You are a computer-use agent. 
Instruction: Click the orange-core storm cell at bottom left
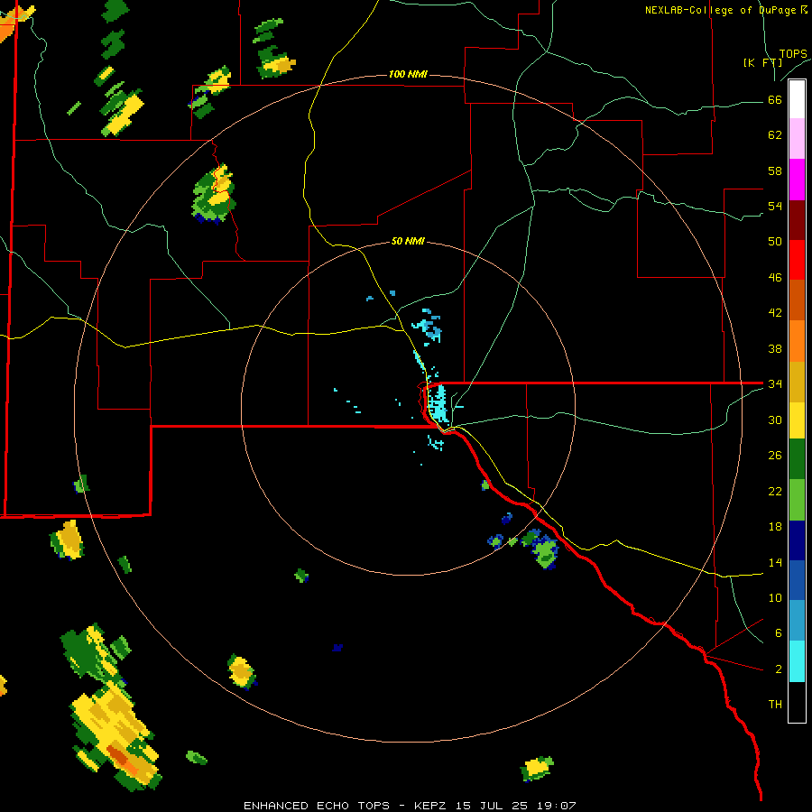pyautogui.click(x=116, y=736)
